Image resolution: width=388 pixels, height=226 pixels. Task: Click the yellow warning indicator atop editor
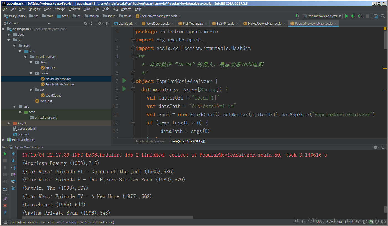click(x=385, y=28)
